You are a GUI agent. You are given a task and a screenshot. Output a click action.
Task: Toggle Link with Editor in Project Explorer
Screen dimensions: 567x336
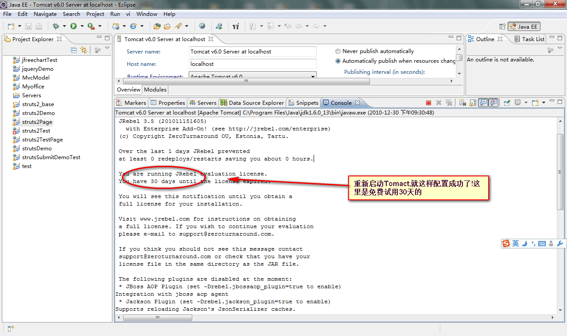tap(84, 50)
